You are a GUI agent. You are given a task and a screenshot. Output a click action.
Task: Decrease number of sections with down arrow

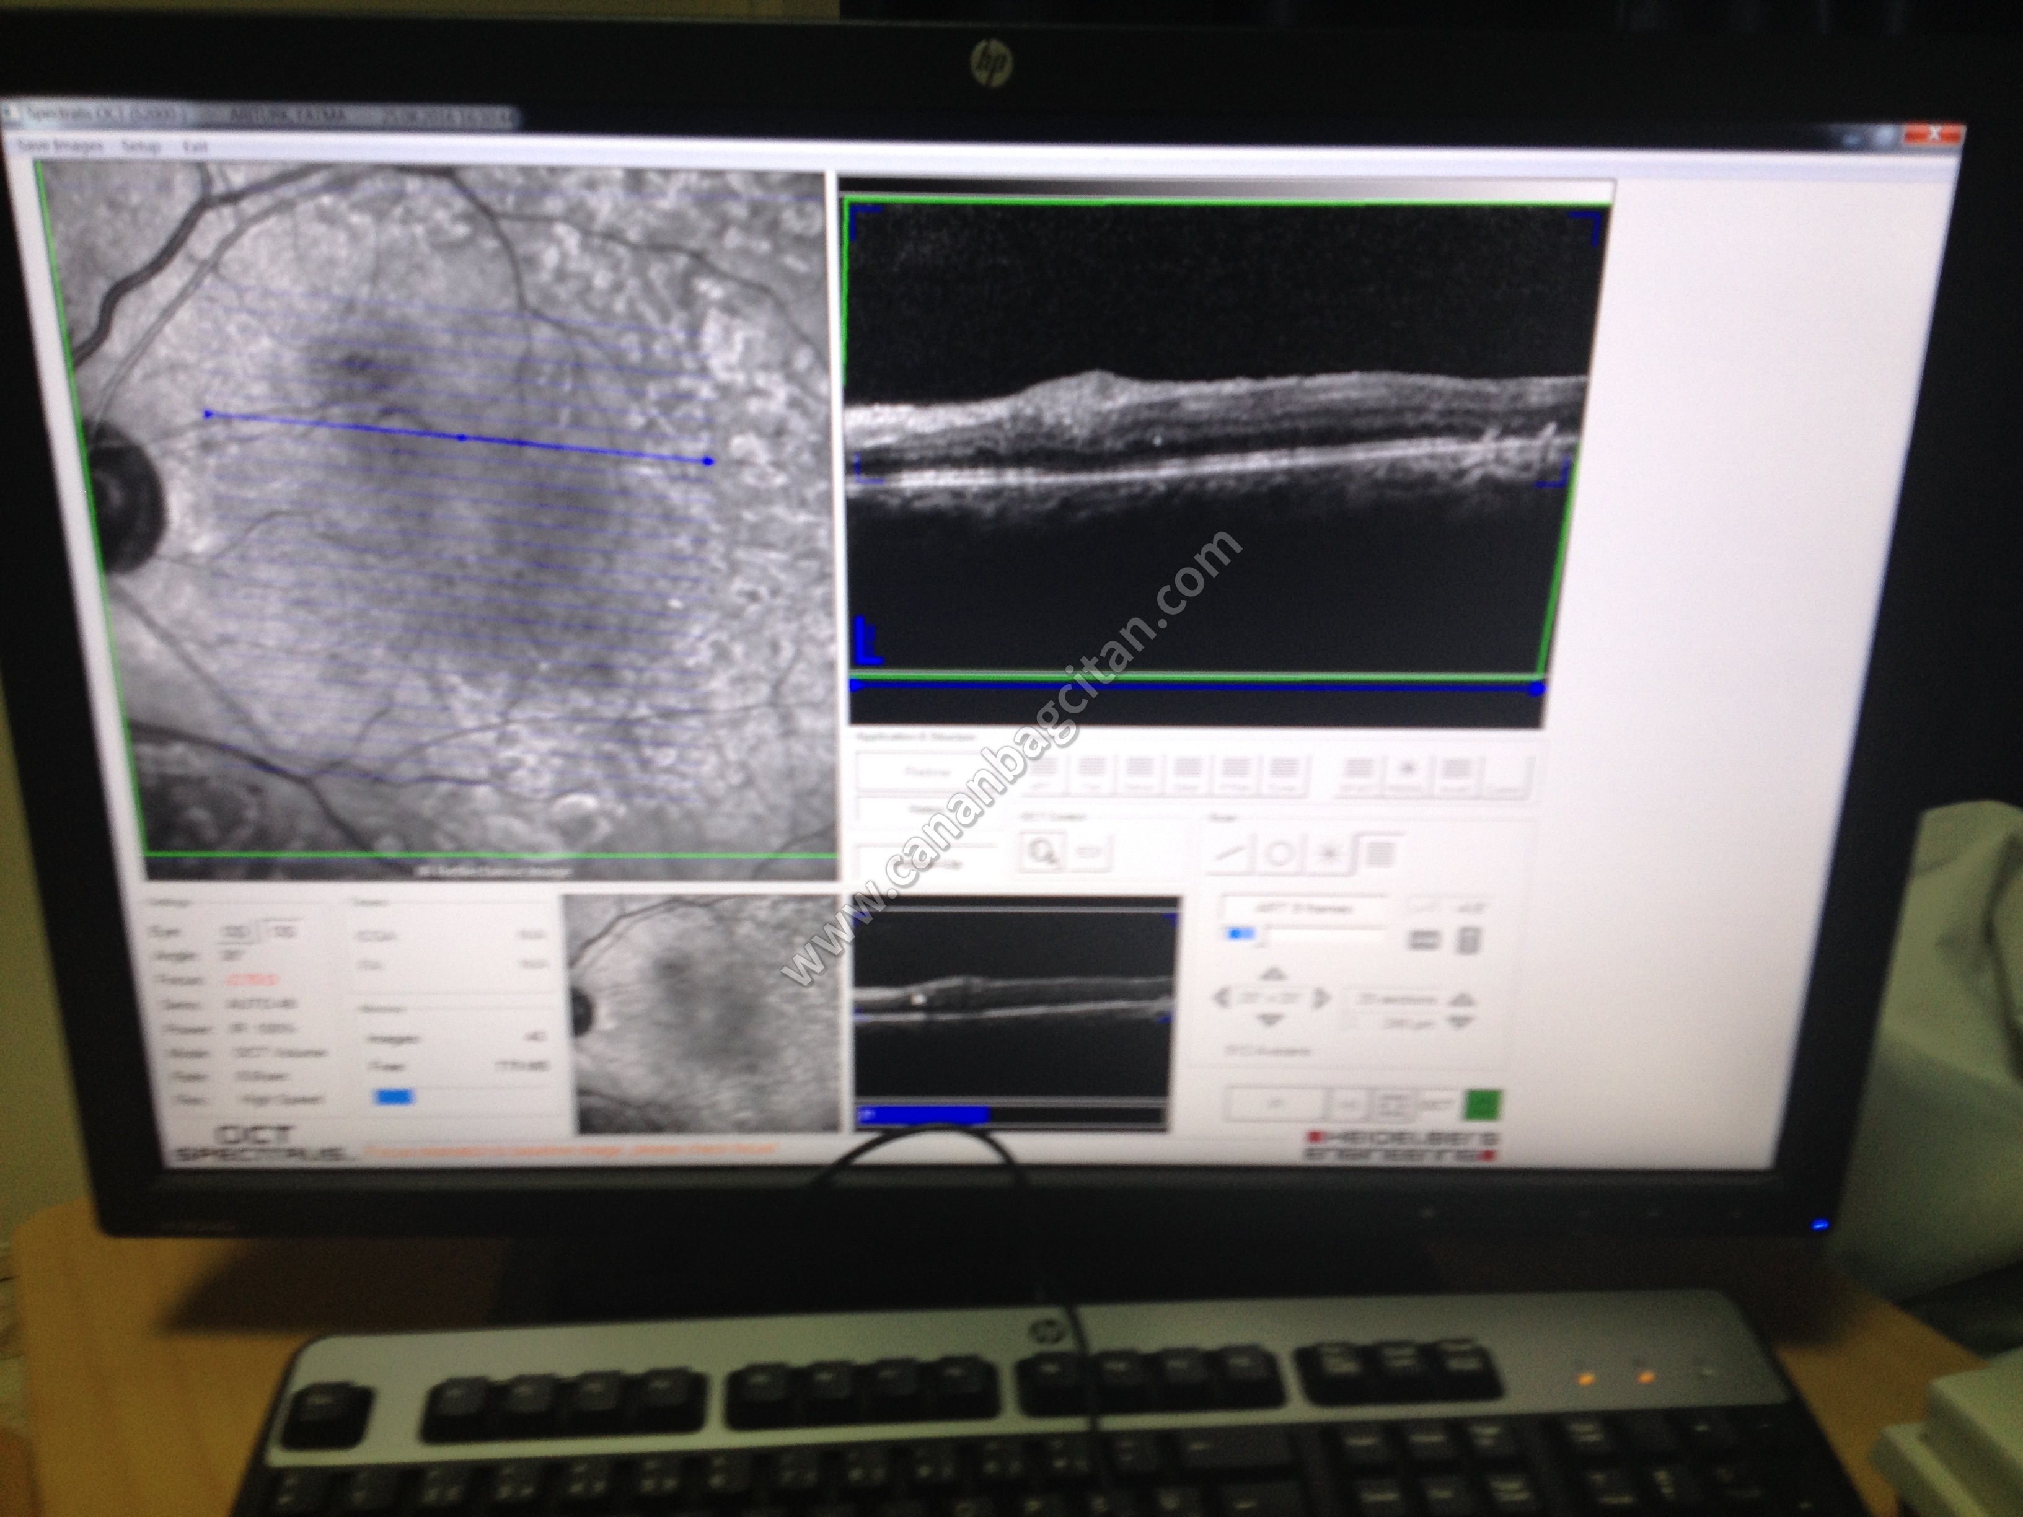point(1462,1022)
